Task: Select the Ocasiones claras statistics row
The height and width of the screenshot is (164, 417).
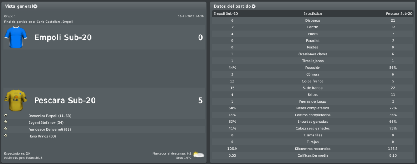Action: [x=313, y=54]
